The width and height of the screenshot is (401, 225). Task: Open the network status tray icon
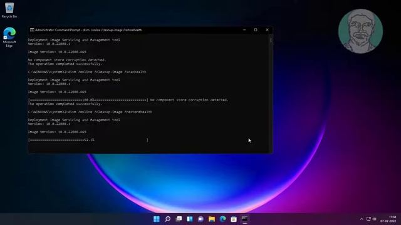(368, 219)
